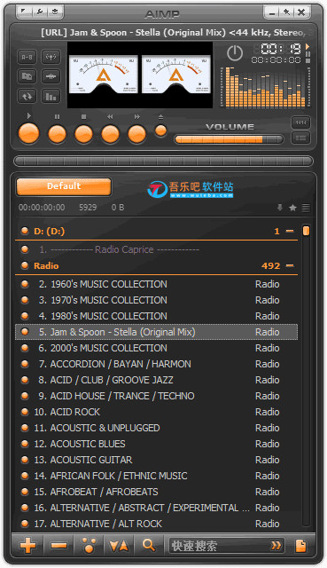Toggle the power standby icon
This screenshot has height=568, width=327.
(235, 53)
